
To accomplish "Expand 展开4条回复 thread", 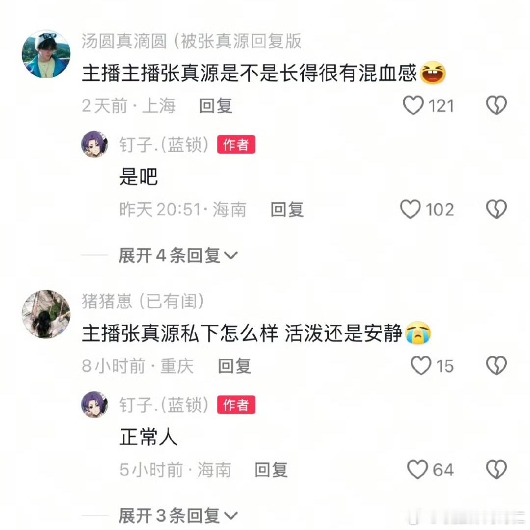I will click(178, 255).
